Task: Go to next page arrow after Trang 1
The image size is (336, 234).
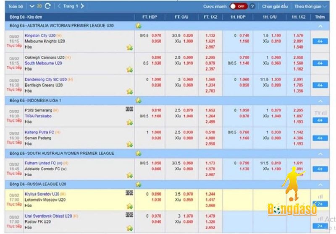Action: coord(82,6)
